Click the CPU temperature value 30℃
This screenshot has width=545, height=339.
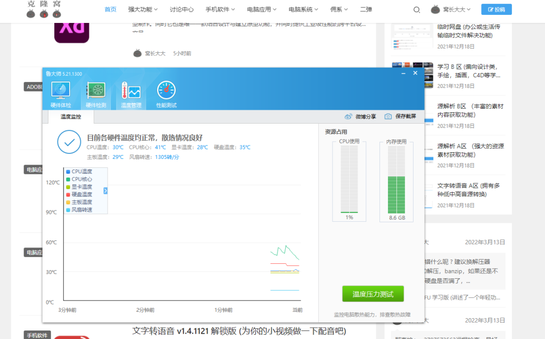[118, 147]
